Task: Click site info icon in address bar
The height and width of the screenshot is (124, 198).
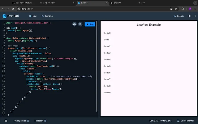Action: tap(19, 9)
